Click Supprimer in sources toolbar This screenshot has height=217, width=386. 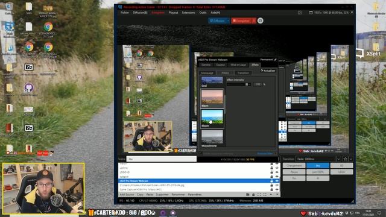coord(162,194)
